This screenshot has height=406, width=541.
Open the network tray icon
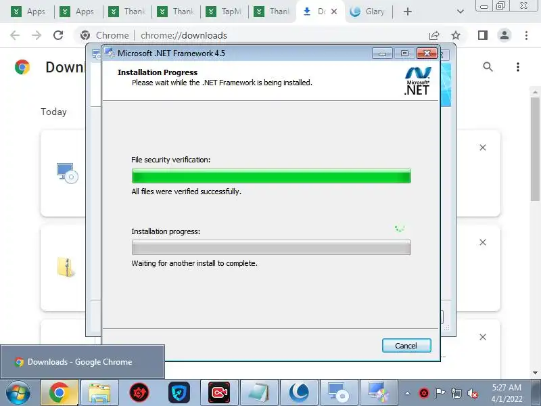point(456,393)
